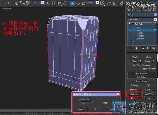Select the Element sub-object level

pyautogui.click(x=140, y=39)
